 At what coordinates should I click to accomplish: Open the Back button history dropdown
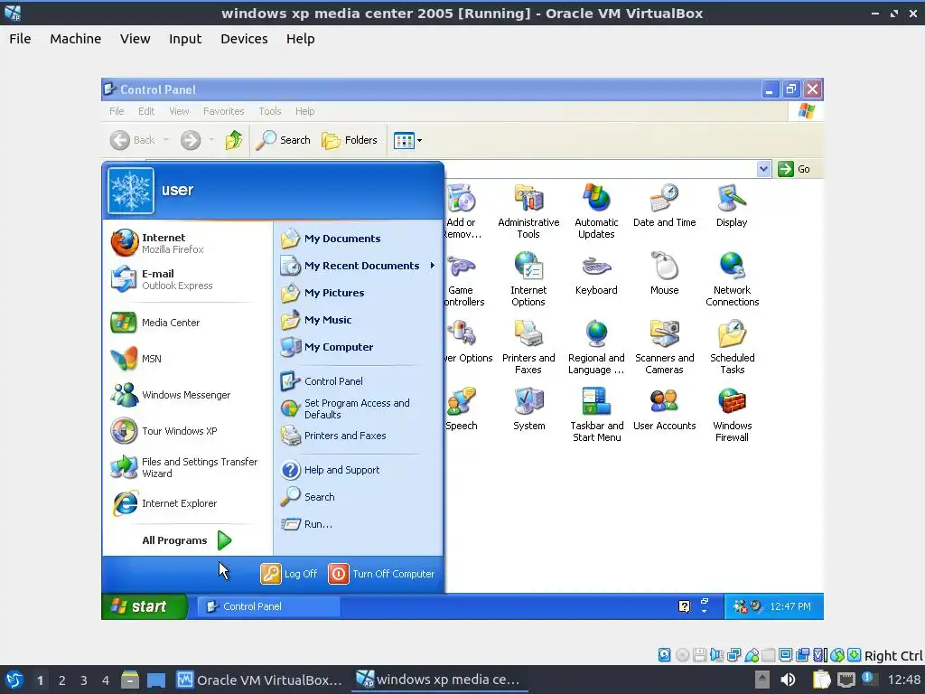pos(166,140)
